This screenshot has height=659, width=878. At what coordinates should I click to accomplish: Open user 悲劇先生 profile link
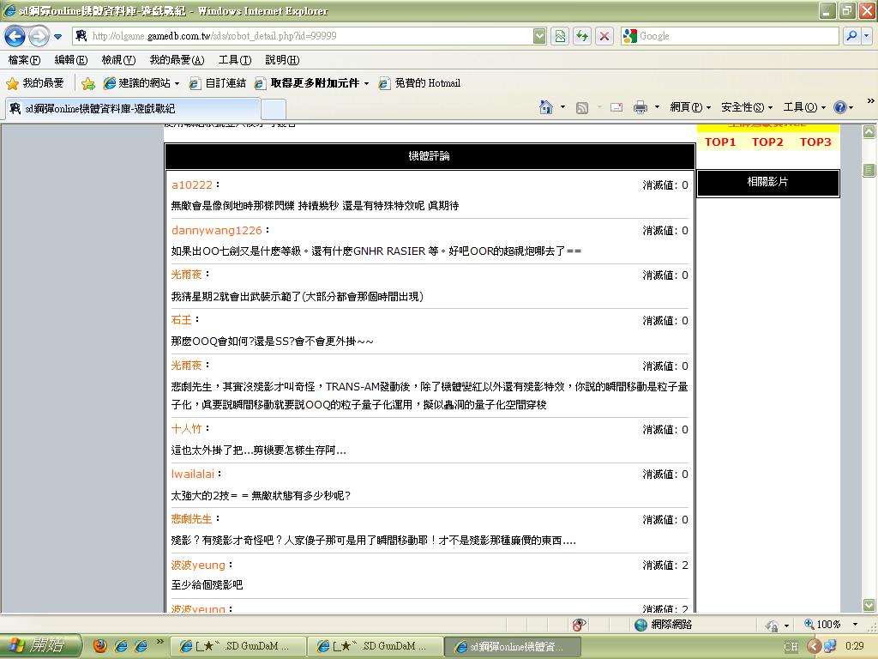tap(191, 519)
